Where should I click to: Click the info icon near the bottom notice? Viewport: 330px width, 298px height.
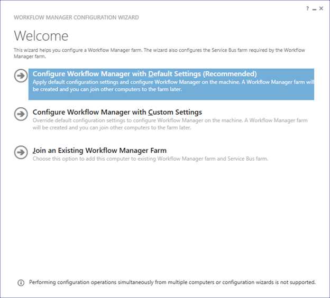click(21, 283)
